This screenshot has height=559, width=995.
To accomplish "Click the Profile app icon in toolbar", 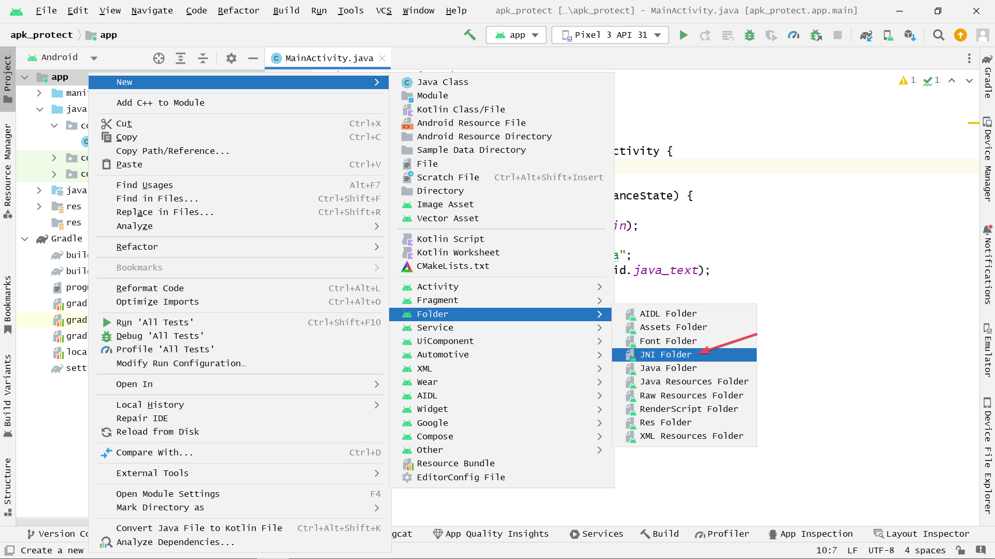I will pos(793,35).
